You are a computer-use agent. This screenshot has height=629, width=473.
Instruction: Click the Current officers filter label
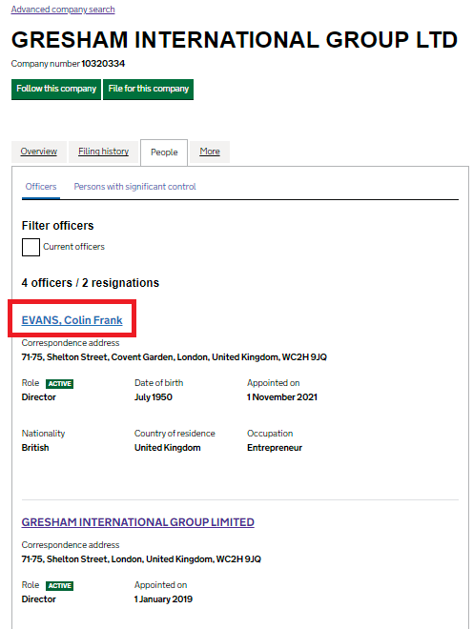point(73,247)
